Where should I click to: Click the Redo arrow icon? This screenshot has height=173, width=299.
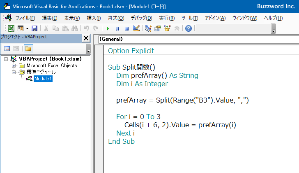[96, 28]
